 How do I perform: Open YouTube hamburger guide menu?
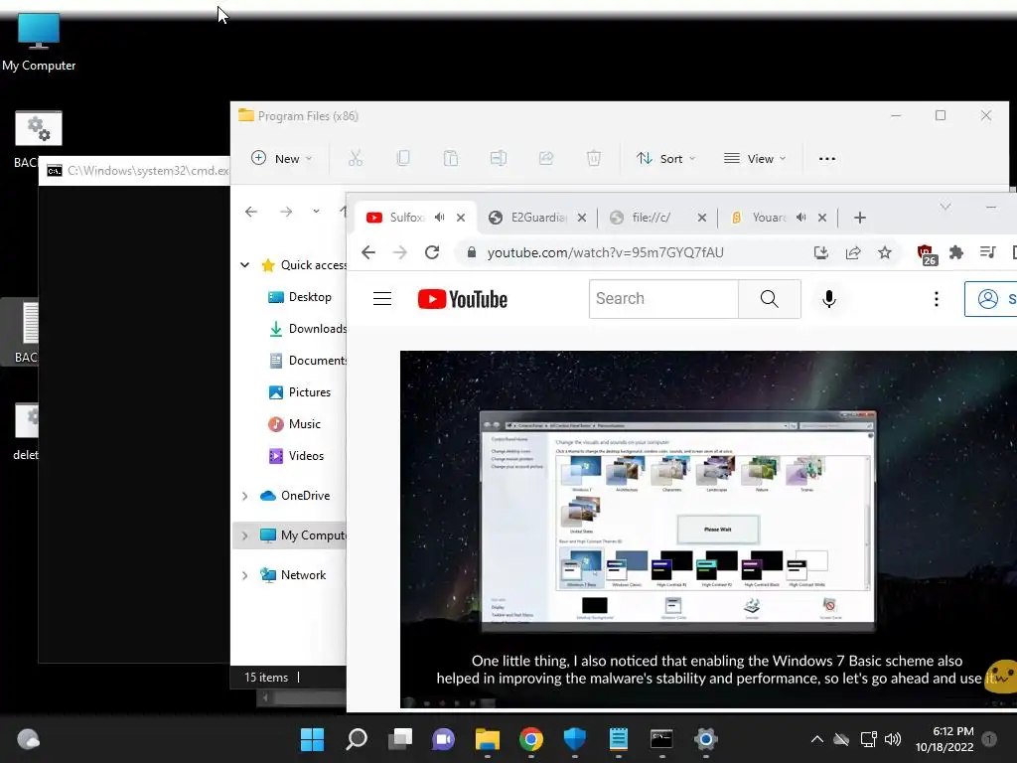(x=382, y=298)
